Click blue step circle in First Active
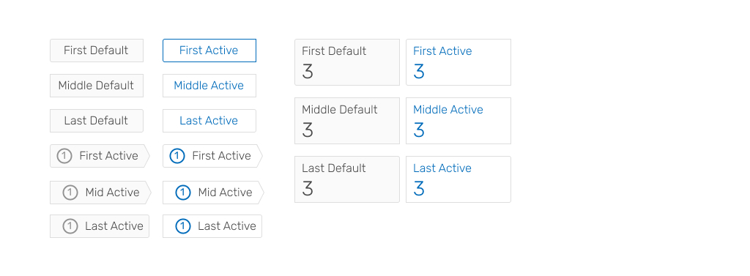 click(177, 156)
